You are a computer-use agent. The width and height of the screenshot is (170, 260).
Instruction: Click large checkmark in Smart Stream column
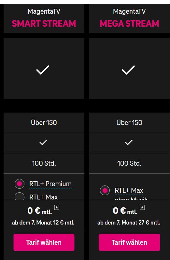43,70
